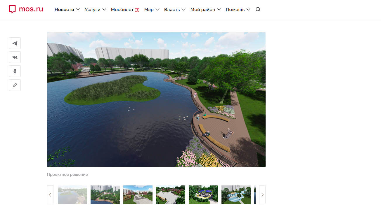Select the sixth thumbnail with light blue area
381x214 pixels.
(x=236, y=195)
